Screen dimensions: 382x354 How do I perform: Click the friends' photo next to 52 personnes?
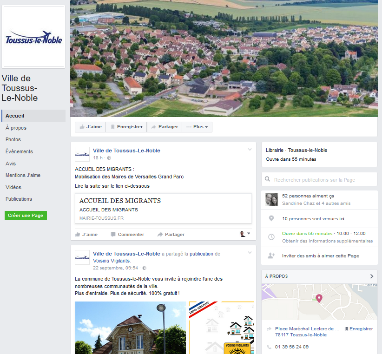click(271, 200)
